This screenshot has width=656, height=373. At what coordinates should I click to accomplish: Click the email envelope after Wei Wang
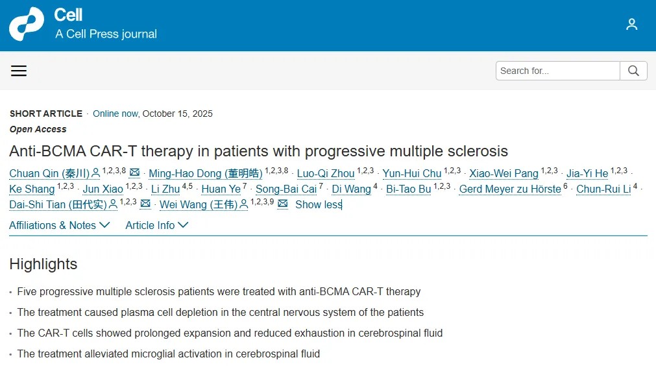click(282, 204)
